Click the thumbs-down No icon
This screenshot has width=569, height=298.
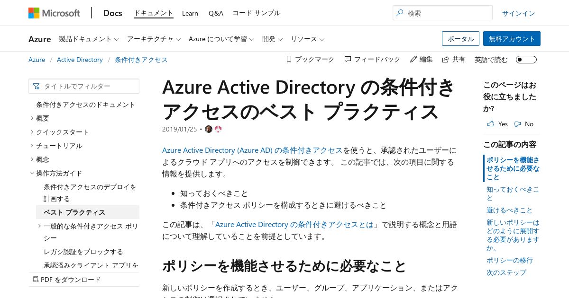pos(517,124)
